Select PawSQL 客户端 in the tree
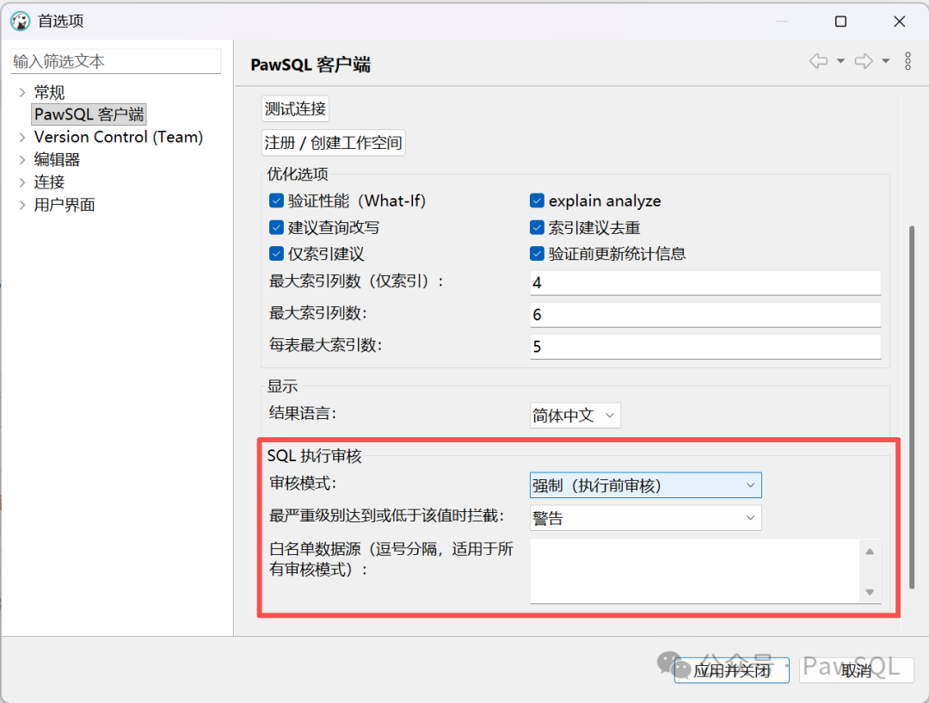This screenshot has height=703, width=929. (89, 114)
